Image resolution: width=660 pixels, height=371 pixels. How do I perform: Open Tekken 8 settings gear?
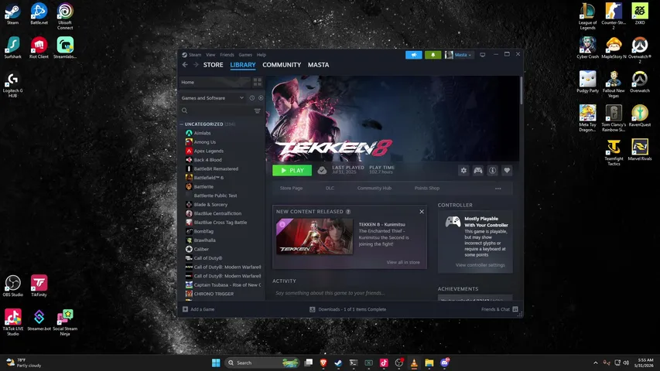463,170
